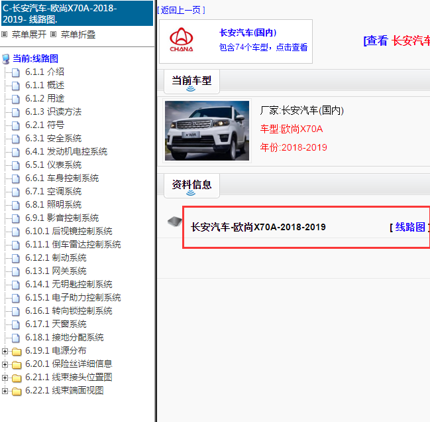Click 菜单折叠 to collapse the menu tree
The width and height of the screenshot is (430, 422).
click(x=78, y=35)
